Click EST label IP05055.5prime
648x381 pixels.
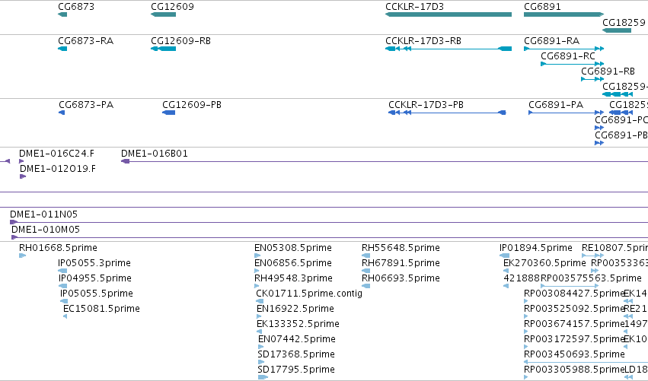tap(97, 294)
